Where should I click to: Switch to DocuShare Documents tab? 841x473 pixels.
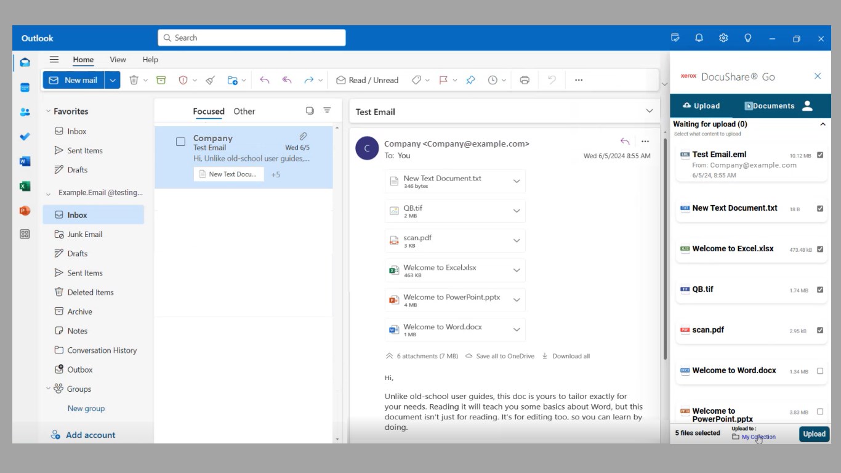tap(770, 106)
